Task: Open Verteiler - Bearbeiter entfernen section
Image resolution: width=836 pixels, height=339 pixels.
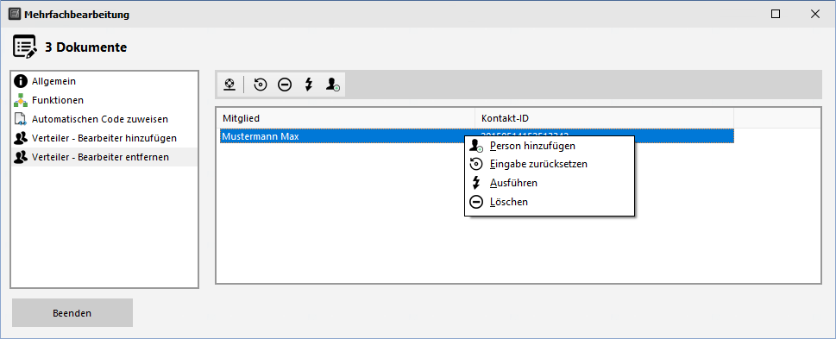Action: tap(104, 157)
